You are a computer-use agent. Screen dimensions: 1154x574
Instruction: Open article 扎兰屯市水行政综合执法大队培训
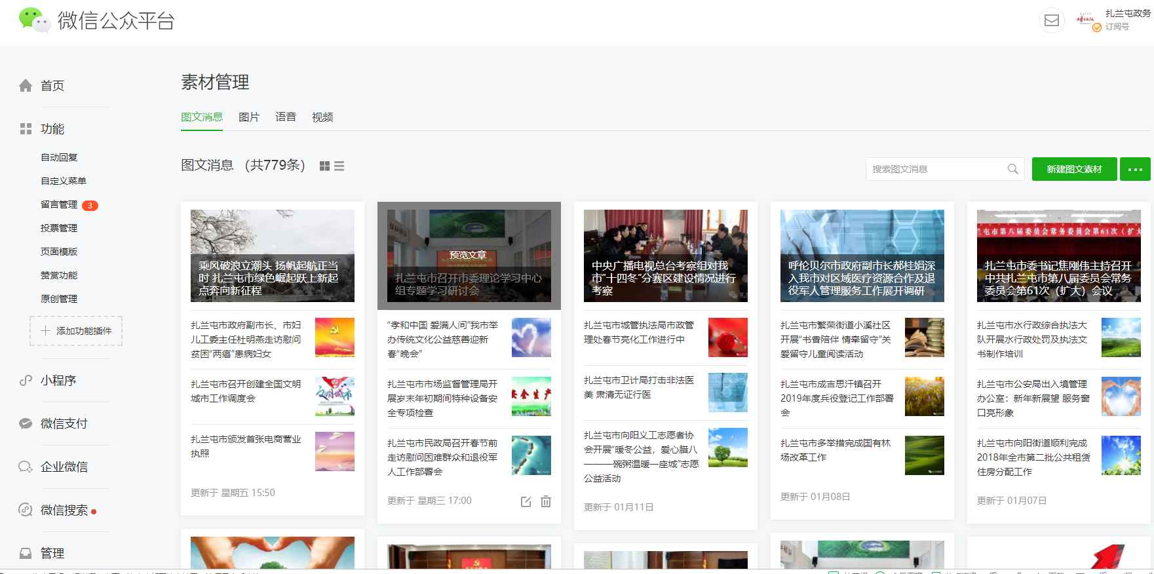[x=1032, y=339]
